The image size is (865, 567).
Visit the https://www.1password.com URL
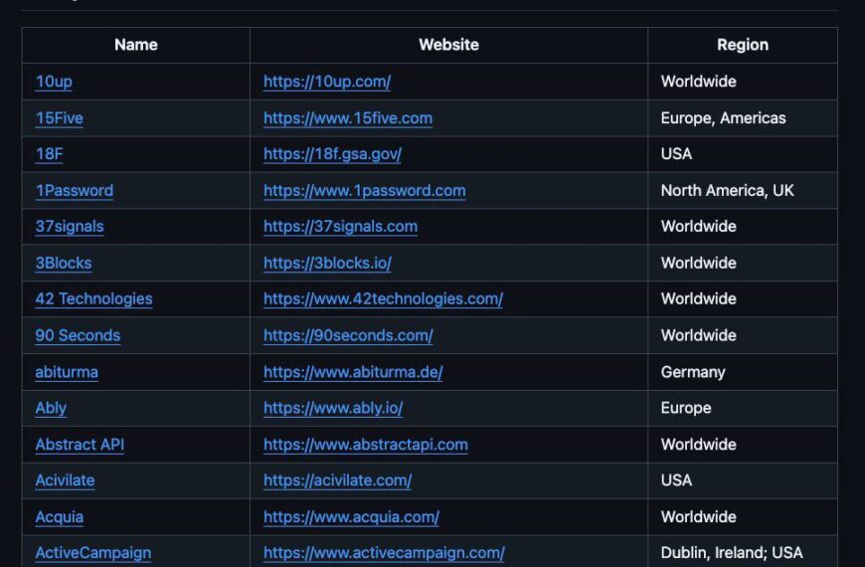(364, 190)
